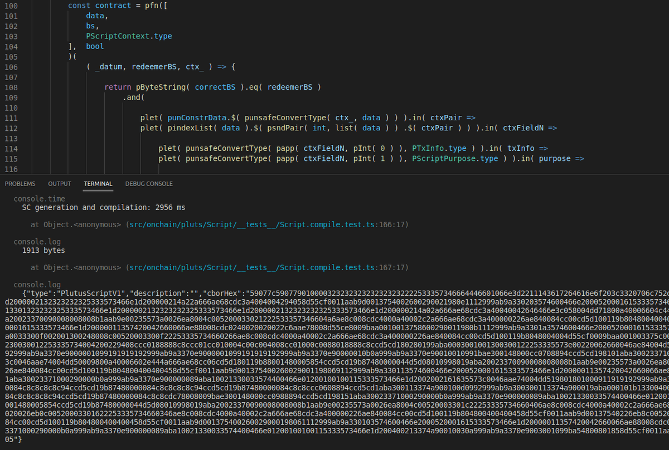This screenshot has width=669, height=450.
Task: Click '_datum' parameter on line 106
Action: click(x=109, y=67)
